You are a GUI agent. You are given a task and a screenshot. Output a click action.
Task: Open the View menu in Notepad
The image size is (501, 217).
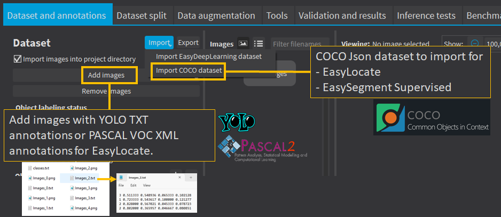click(x=147, y=186)
